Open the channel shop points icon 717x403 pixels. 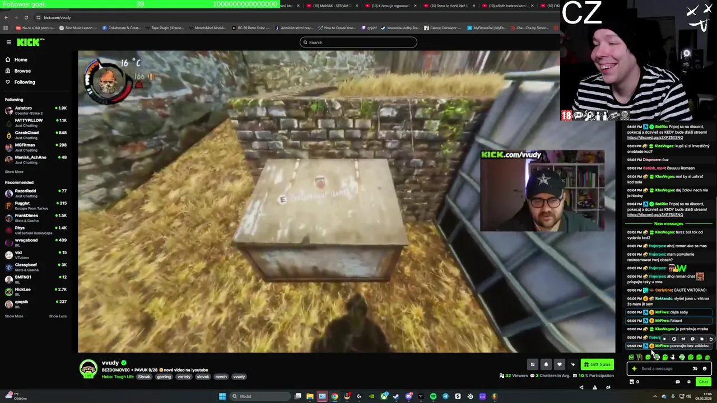[632, 382]
